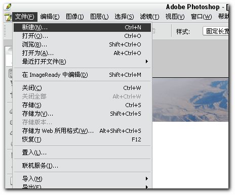Open the 图像(I) menu

point(74,17)
